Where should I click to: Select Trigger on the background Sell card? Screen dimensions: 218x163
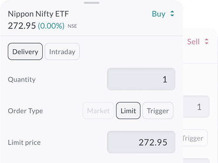click(195, 138)
